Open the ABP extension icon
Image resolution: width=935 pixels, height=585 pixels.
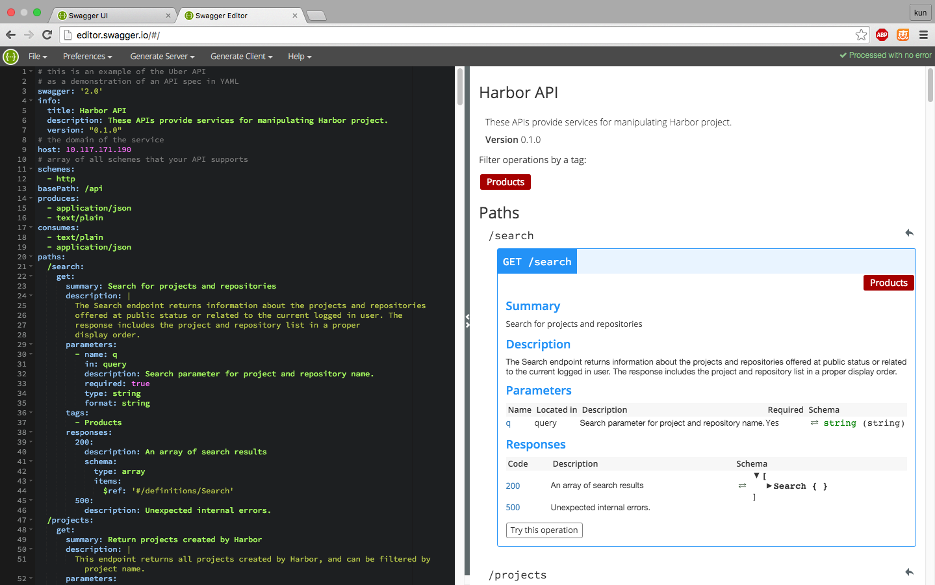[x=882, y=35]
